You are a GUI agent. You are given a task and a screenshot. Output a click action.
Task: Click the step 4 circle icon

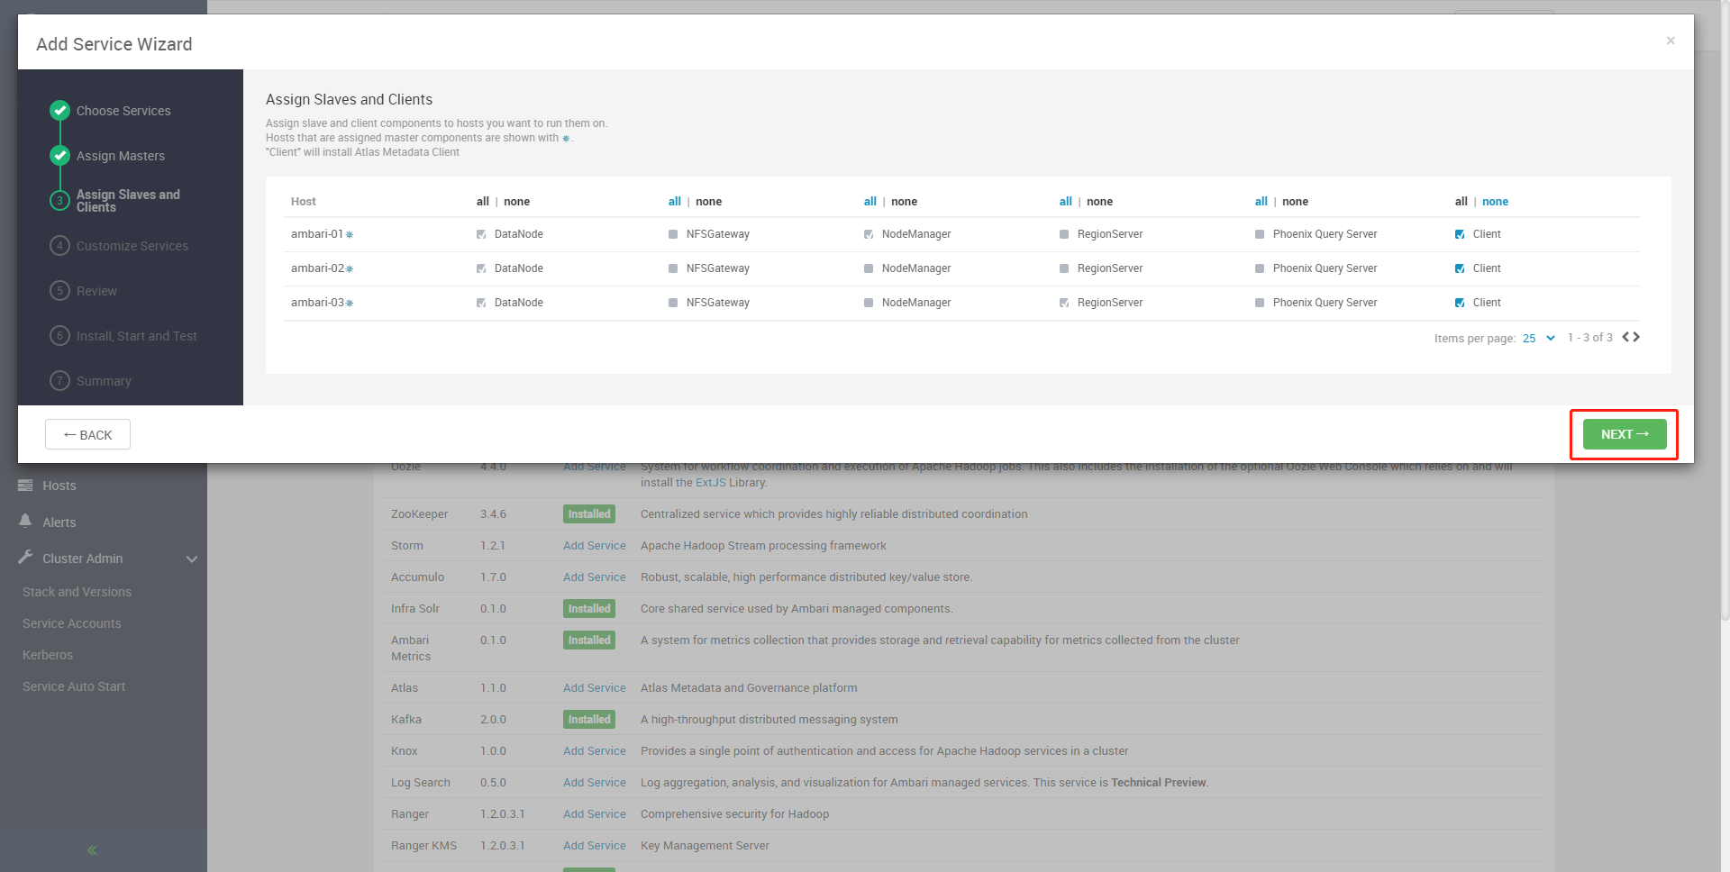point(59,245)
